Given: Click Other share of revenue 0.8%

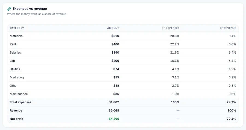Looking at the screenshot, I should point(232,85).
